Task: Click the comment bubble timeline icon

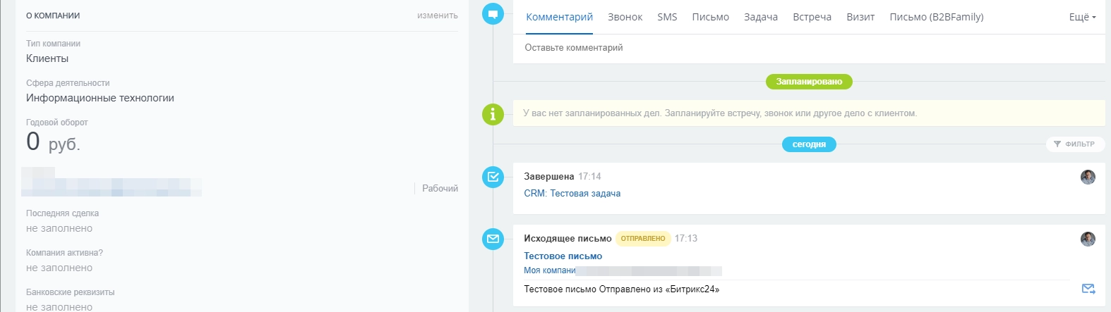Action: pos(493,13)
